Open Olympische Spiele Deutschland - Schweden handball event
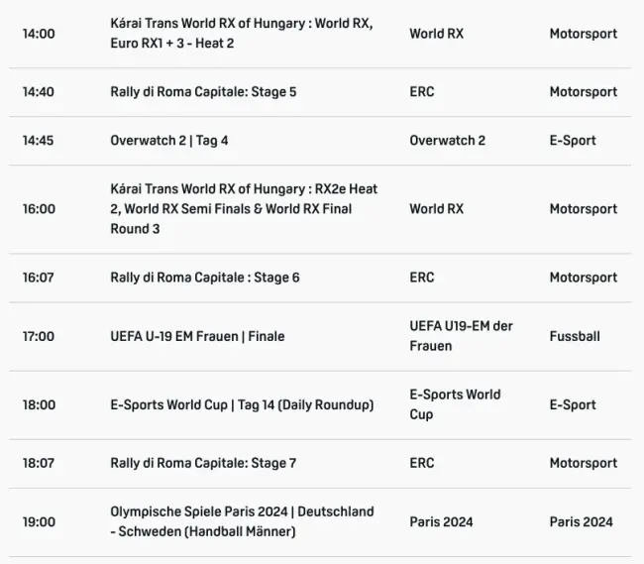The width and height of the screenshot is (644, 564). tap(242, 521)
